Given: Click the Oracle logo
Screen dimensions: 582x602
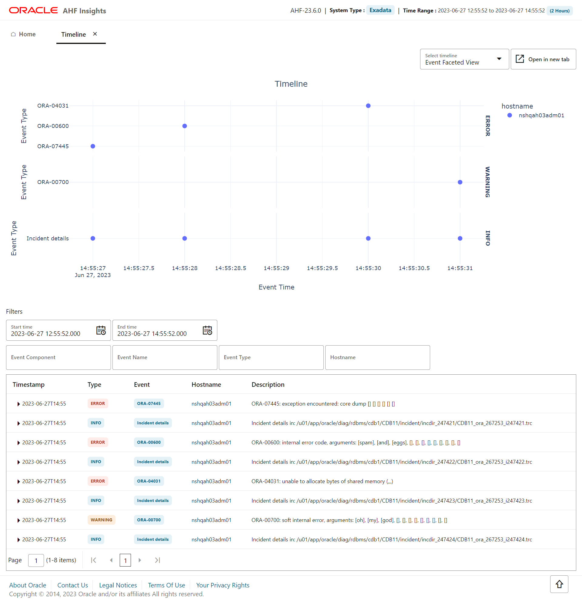Looking at the screenshot, I should point(33,10).
